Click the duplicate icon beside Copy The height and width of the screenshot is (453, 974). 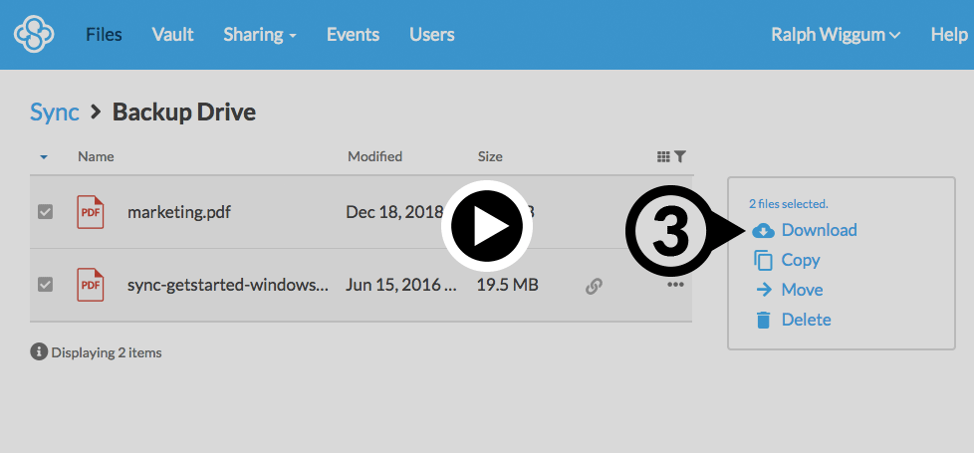pos(764,261)
